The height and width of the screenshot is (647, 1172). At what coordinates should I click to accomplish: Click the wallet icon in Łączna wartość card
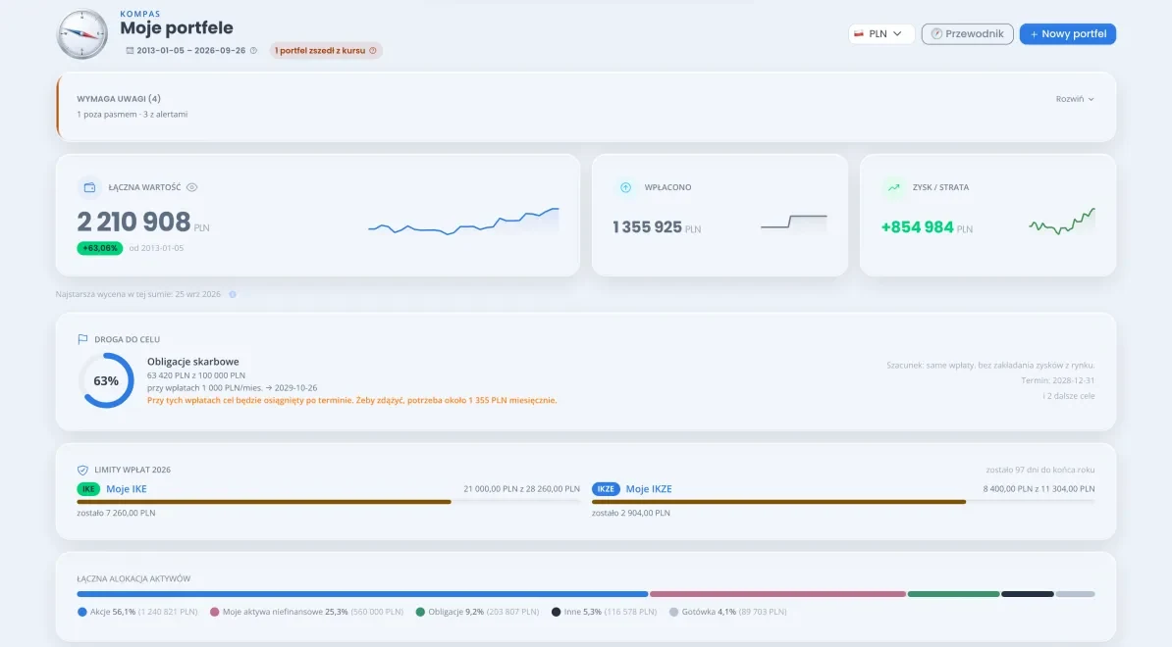pyautogui.click(x=89, y=187)
